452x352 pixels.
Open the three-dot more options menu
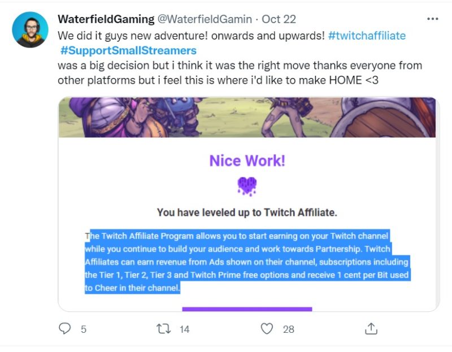(433, 19)
